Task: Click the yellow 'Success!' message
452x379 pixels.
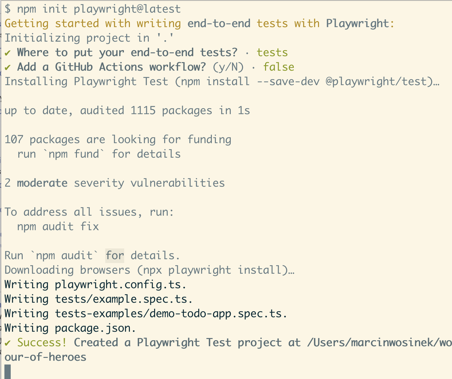Action: pyautogui.click(x=42, y=342)
